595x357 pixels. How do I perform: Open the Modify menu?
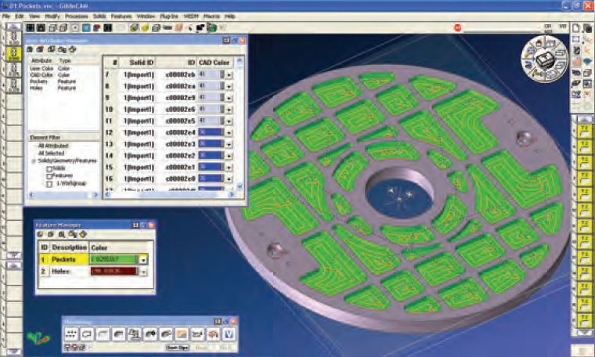coord(52,16)
